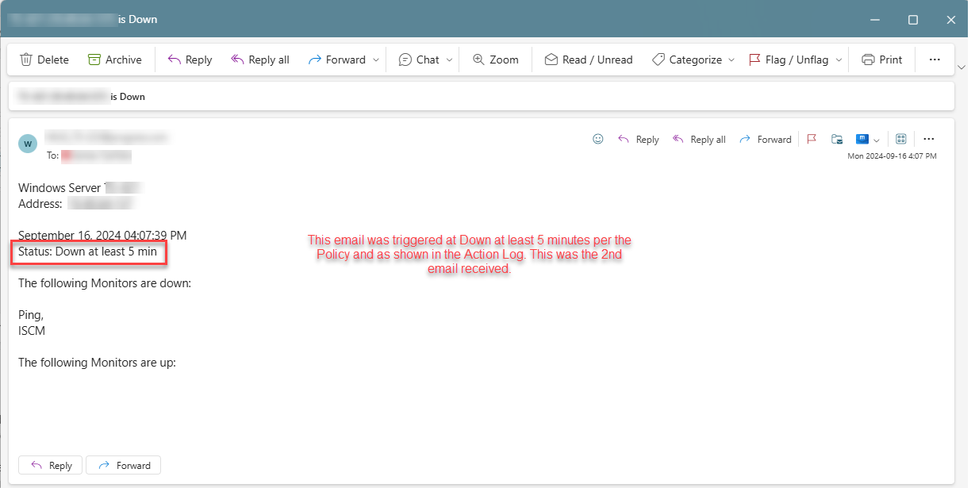This screenshot has width=975, height=488.
Task: Click the Categorize button
Action: point(687,60)
